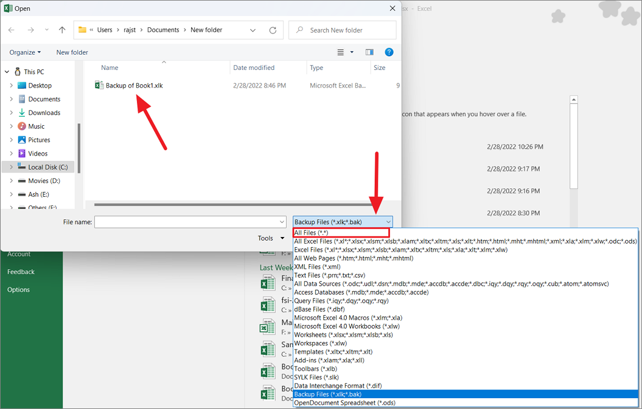Choose dBase Files (*.dbf) filter
Viewport: 642px width, 409px height.
pyautogui.click(x=319, y=309)
